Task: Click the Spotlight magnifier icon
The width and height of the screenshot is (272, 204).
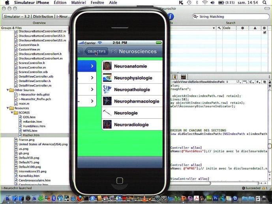Action: pyautogui.click(x=264, y=3)
